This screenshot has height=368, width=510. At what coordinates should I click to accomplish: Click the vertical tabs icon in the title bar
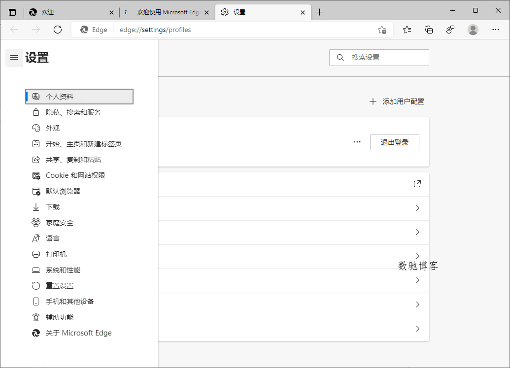(x=12, y=12)
